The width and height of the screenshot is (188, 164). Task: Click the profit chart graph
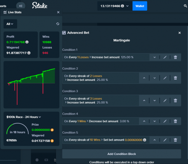click(x=31, y=85)
